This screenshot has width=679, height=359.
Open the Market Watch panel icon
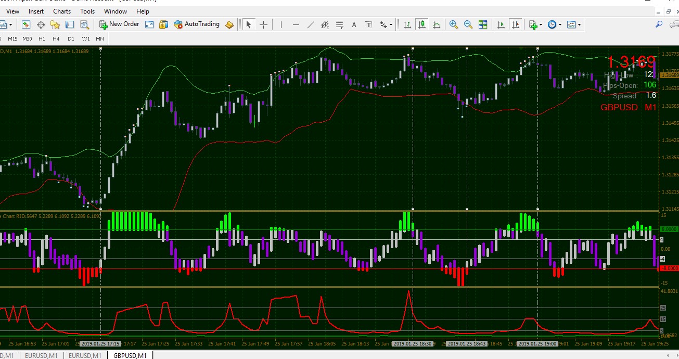(x=26, y=24)
